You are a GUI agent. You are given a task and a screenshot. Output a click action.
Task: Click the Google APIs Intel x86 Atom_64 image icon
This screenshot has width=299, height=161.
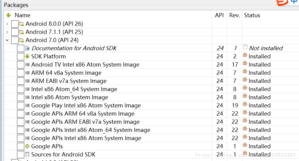[27, 130]
